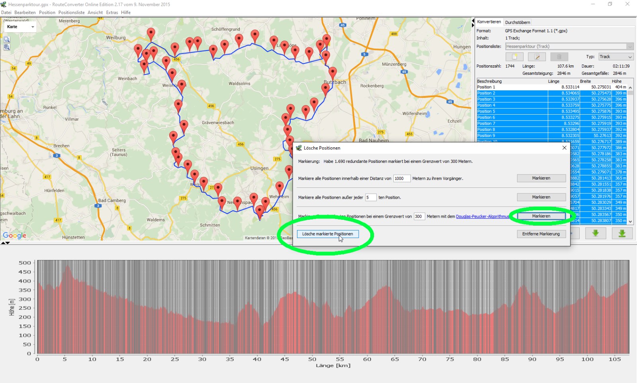Click the Länge column header in position table
Screen dimensions: 637x383
(553, 81)
